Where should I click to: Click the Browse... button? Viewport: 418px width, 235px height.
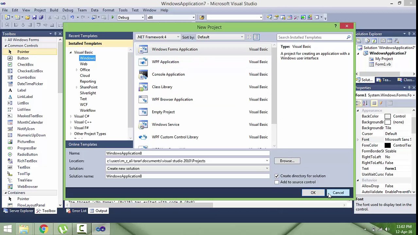pyautogui.click(x=287, y=161)
